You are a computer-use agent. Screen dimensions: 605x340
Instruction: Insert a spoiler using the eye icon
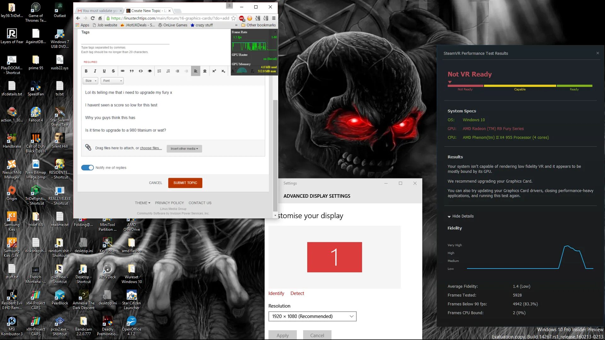(150, 71)
